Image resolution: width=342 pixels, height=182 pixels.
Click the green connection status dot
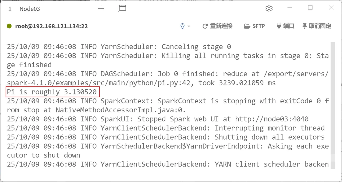[9, 26]
